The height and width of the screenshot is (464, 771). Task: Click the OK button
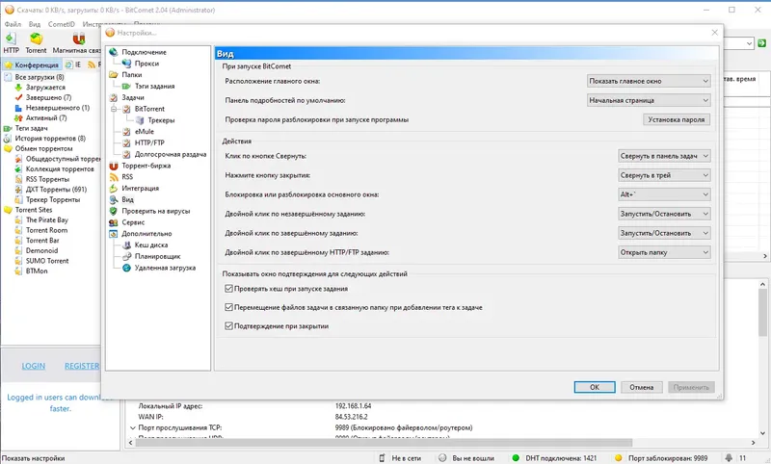point(595,387)
